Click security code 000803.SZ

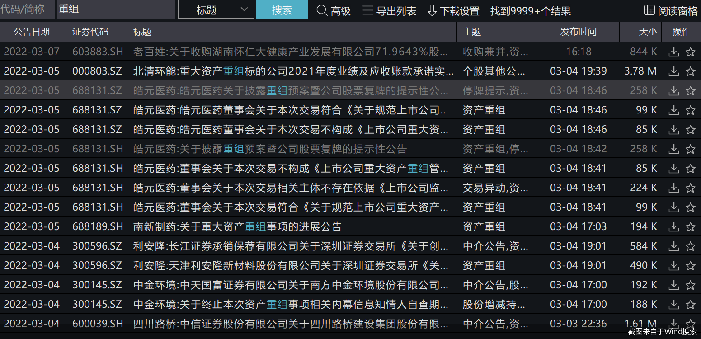click(x=97, y=71)
